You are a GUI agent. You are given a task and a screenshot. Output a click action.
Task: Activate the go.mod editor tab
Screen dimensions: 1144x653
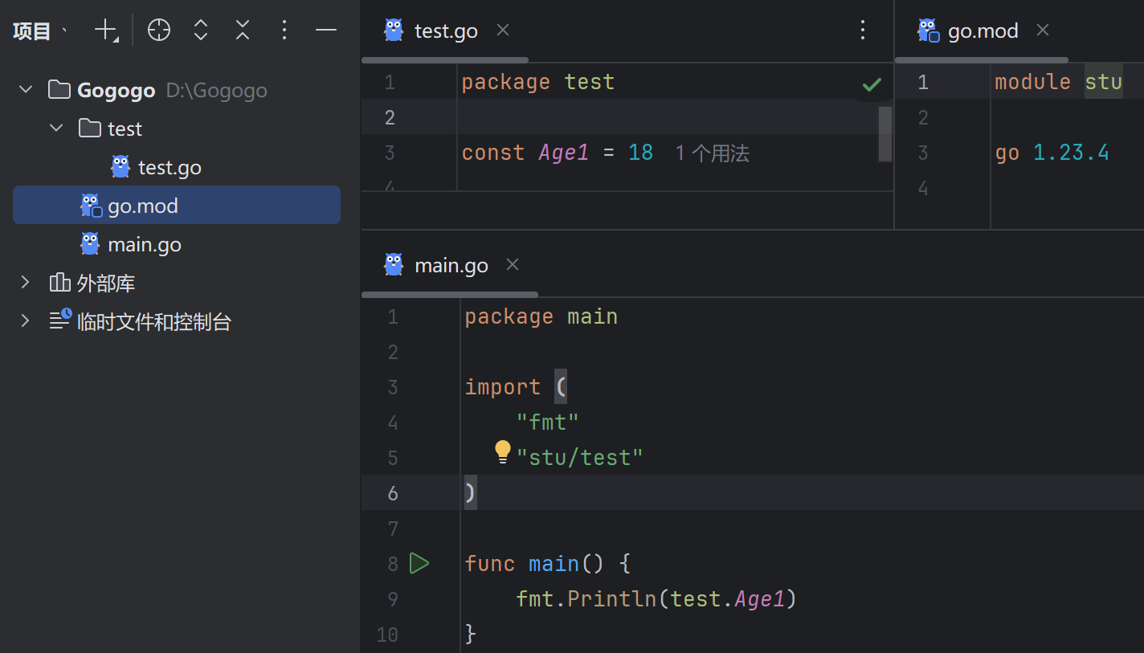(982, 31)
